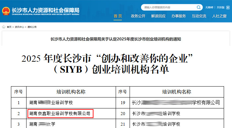This screenshot has height=128, width=232.
Task: Focus the site search input field
Action: [169, 7]
